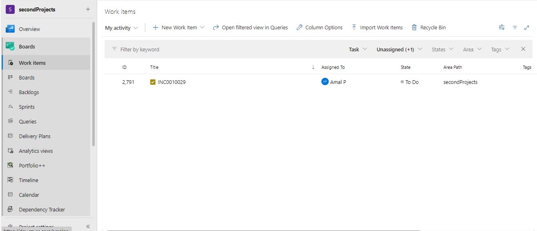537x231 pixels.
Task: Sort by the Title column header
Action: (x=154, y=67)
